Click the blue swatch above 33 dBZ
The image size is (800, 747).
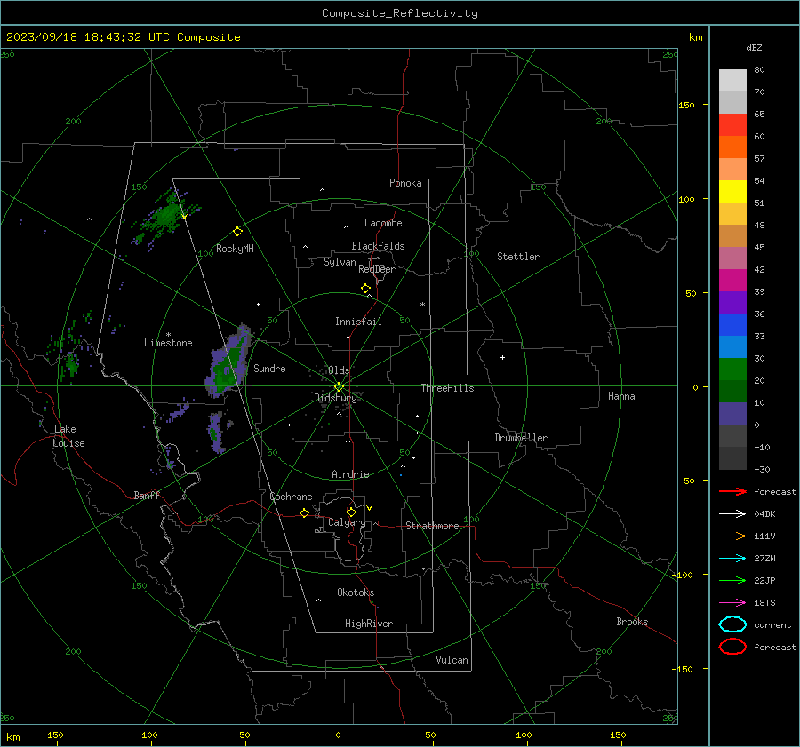point(732,325)
